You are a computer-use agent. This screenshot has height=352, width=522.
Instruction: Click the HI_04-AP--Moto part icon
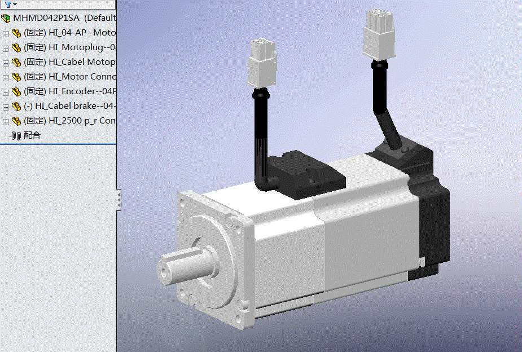point(16,33)
